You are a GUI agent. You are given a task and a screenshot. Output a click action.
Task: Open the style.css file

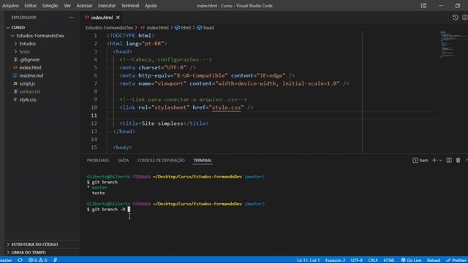[x=28, y=99]
